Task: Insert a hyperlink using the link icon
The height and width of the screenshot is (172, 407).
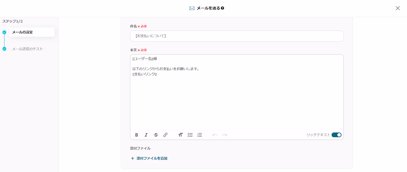Action: click(165, 135)
